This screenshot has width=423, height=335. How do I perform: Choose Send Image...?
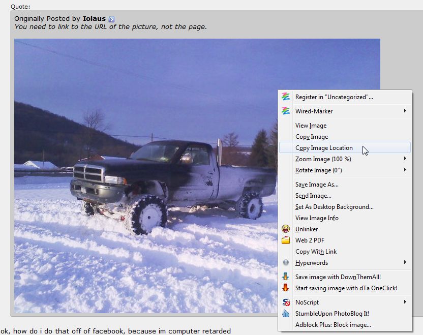(x=345, y=196)
